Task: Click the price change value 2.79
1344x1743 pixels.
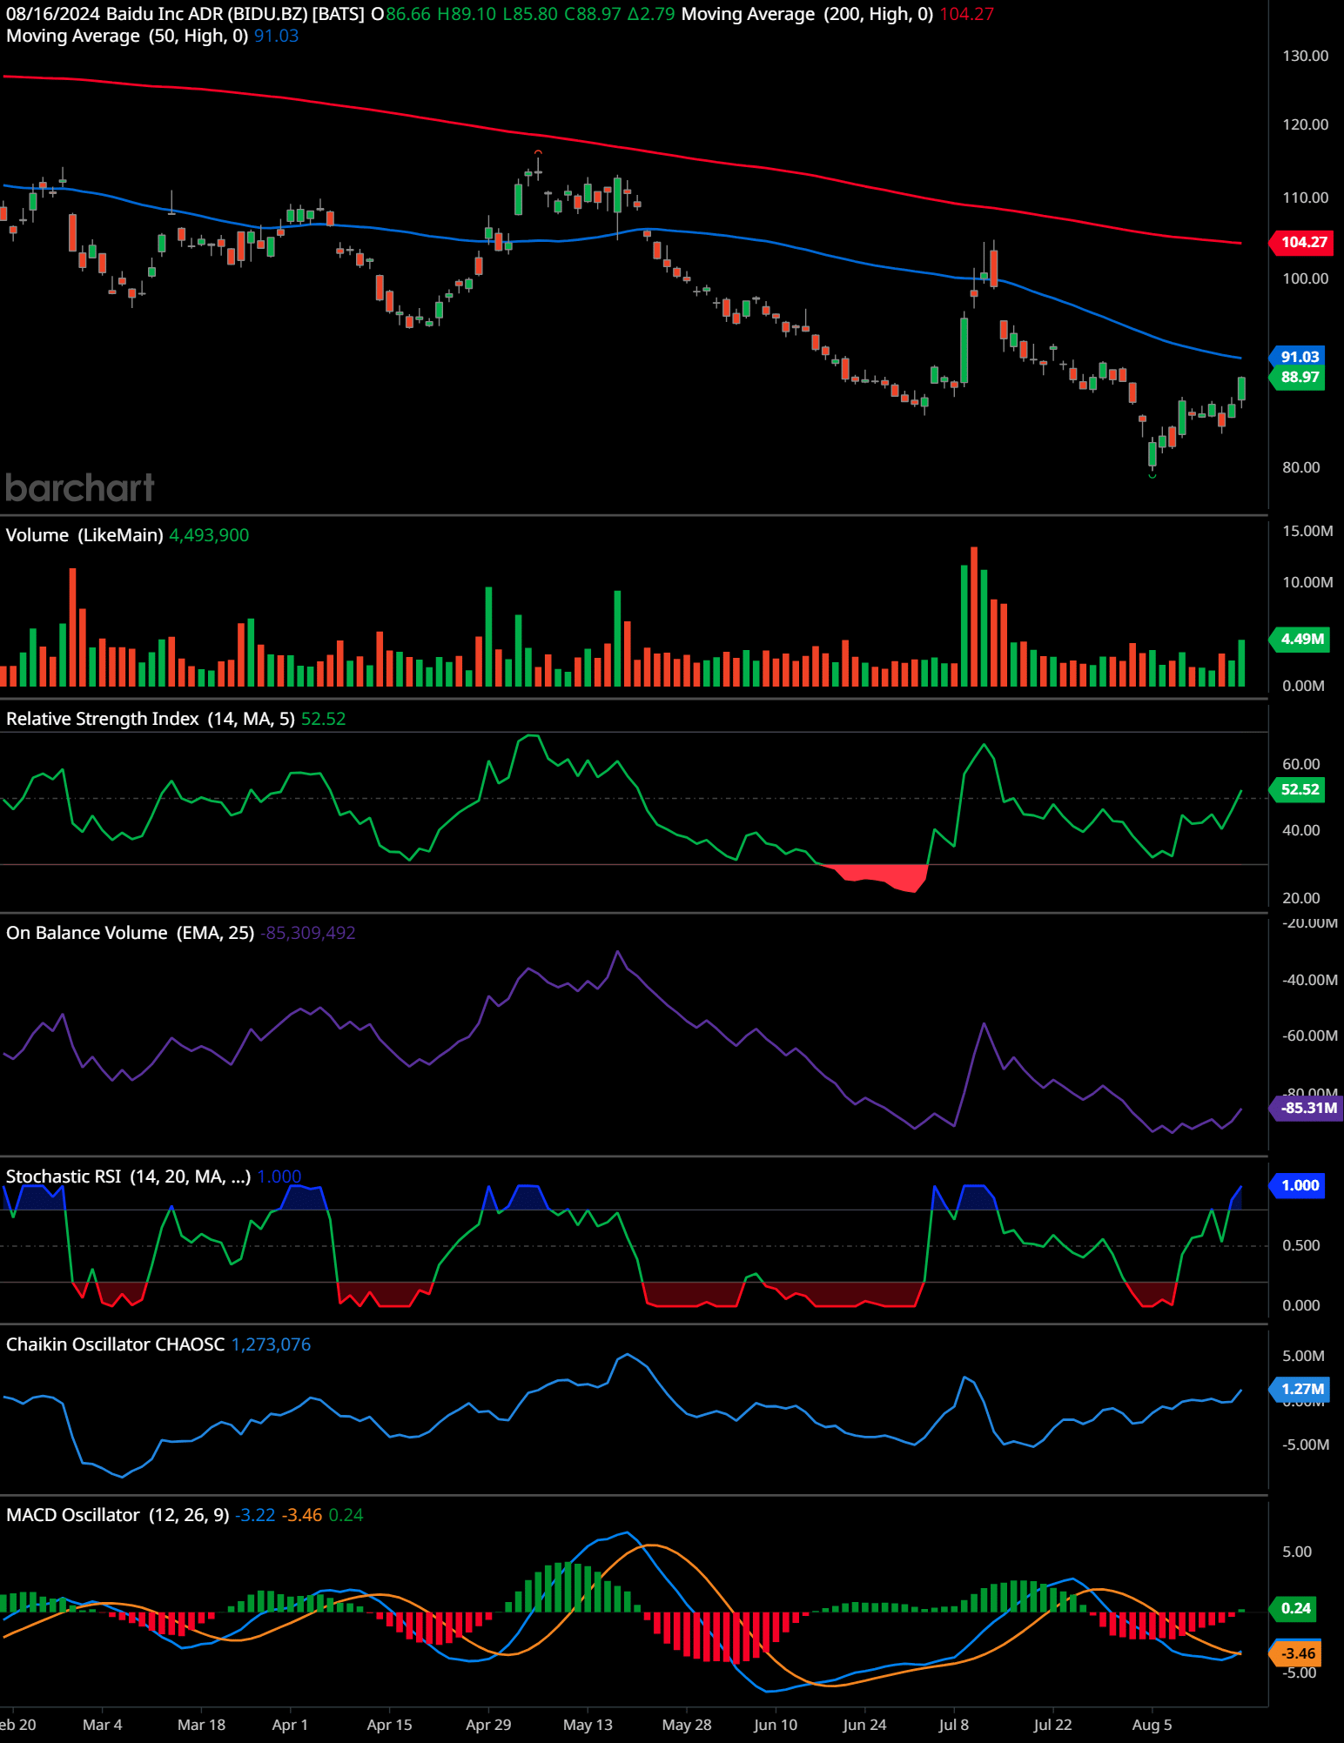Action: [656, 14]
